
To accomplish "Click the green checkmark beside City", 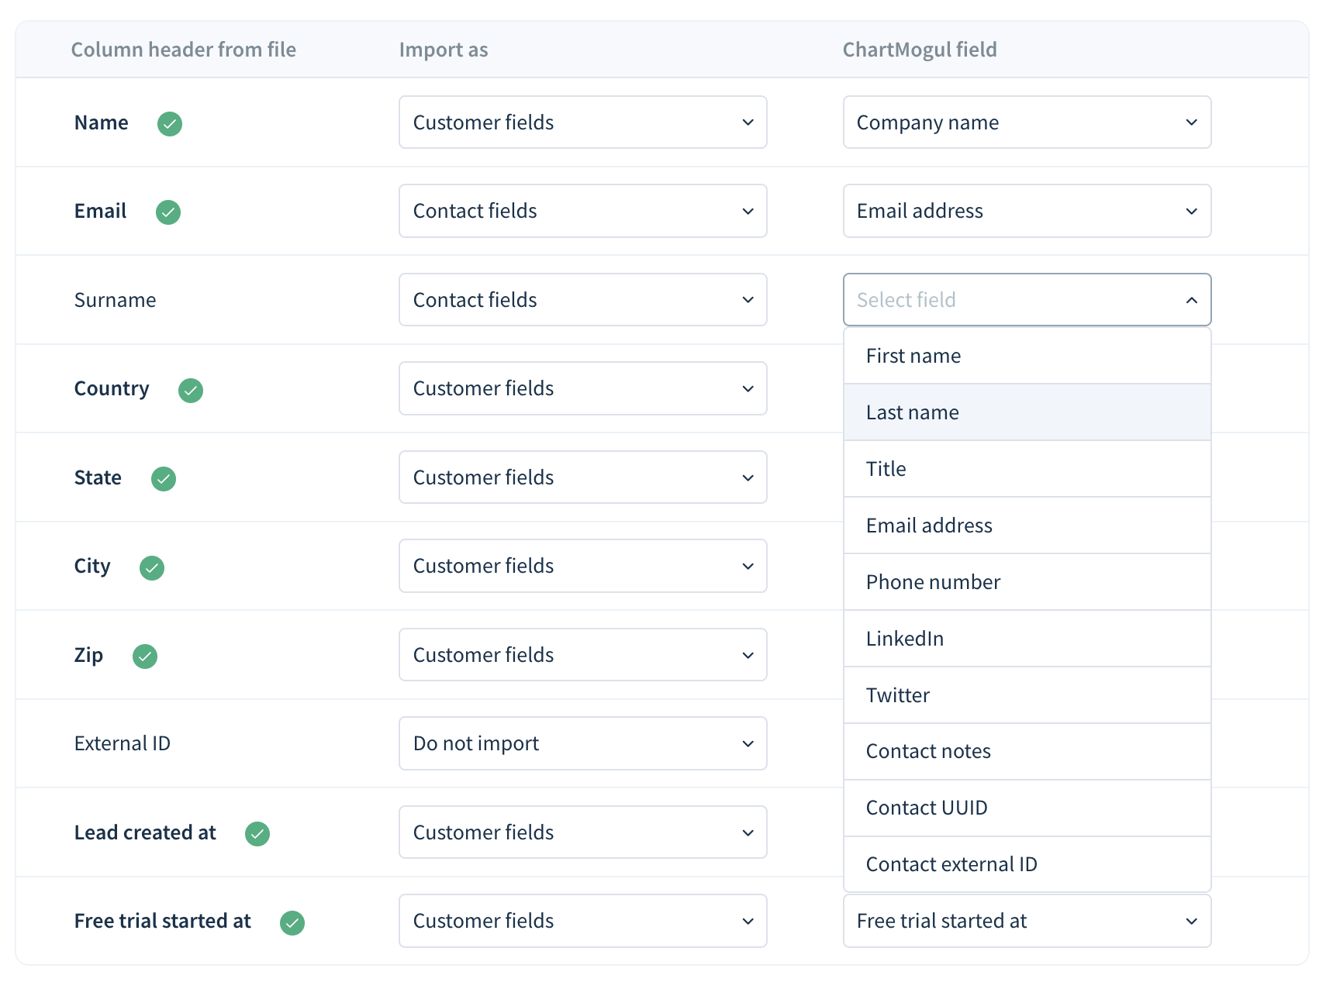I will pos(151,567).
